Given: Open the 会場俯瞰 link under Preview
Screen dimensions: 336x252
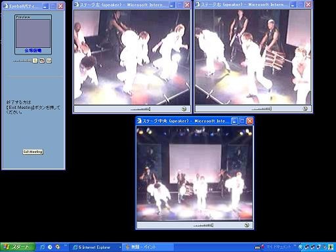Looking at the screenshot, I should pyautogui.click(x=33, y=51).
